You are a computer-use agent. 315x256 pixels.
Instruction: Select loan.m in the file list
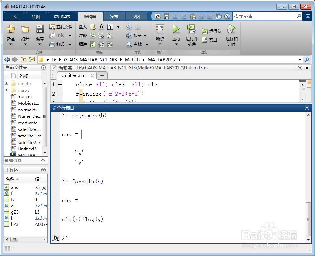(25, 96)
